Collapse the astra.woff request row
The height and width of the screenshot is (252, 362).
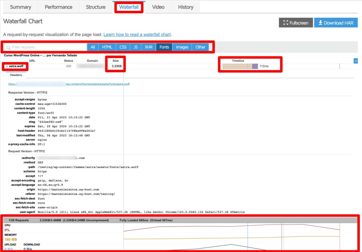click(7, 66)
